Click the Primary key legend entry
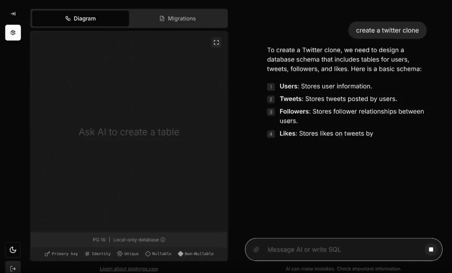Screen dimensions: 452x273 62,254
